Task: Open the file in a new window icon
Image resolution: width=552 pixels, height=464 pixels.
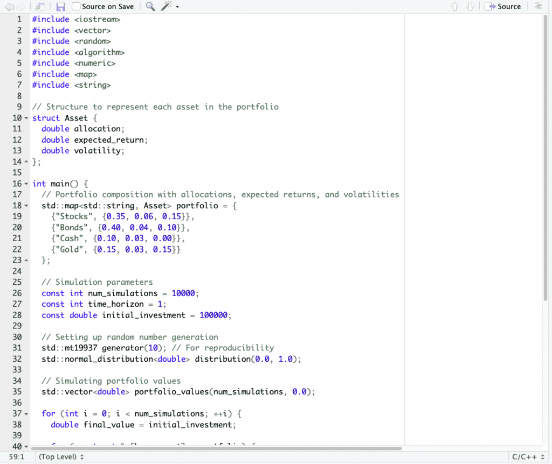Action: point(40,6)
